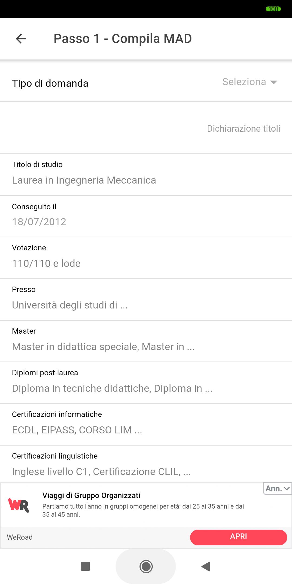
Task: Tap Certificazioni linguistiche field
Action: 146,464
